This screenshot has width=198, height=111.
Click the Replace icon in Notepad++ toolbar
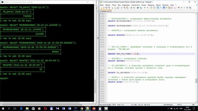click(141, 8)
